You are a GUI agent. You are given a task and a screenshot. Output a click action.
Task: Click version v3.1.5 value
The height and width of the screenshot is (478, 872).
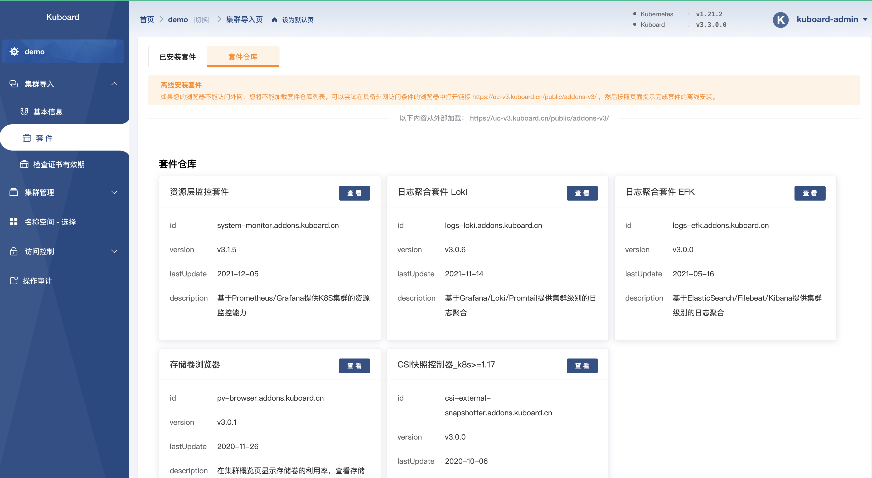coord(226,250)
